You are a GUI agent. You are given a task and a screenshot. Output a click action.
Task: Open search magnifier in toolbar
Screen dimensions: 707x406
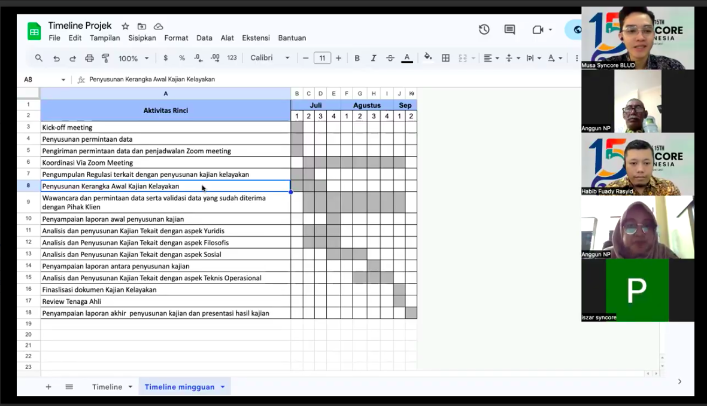tap(39, 58)
